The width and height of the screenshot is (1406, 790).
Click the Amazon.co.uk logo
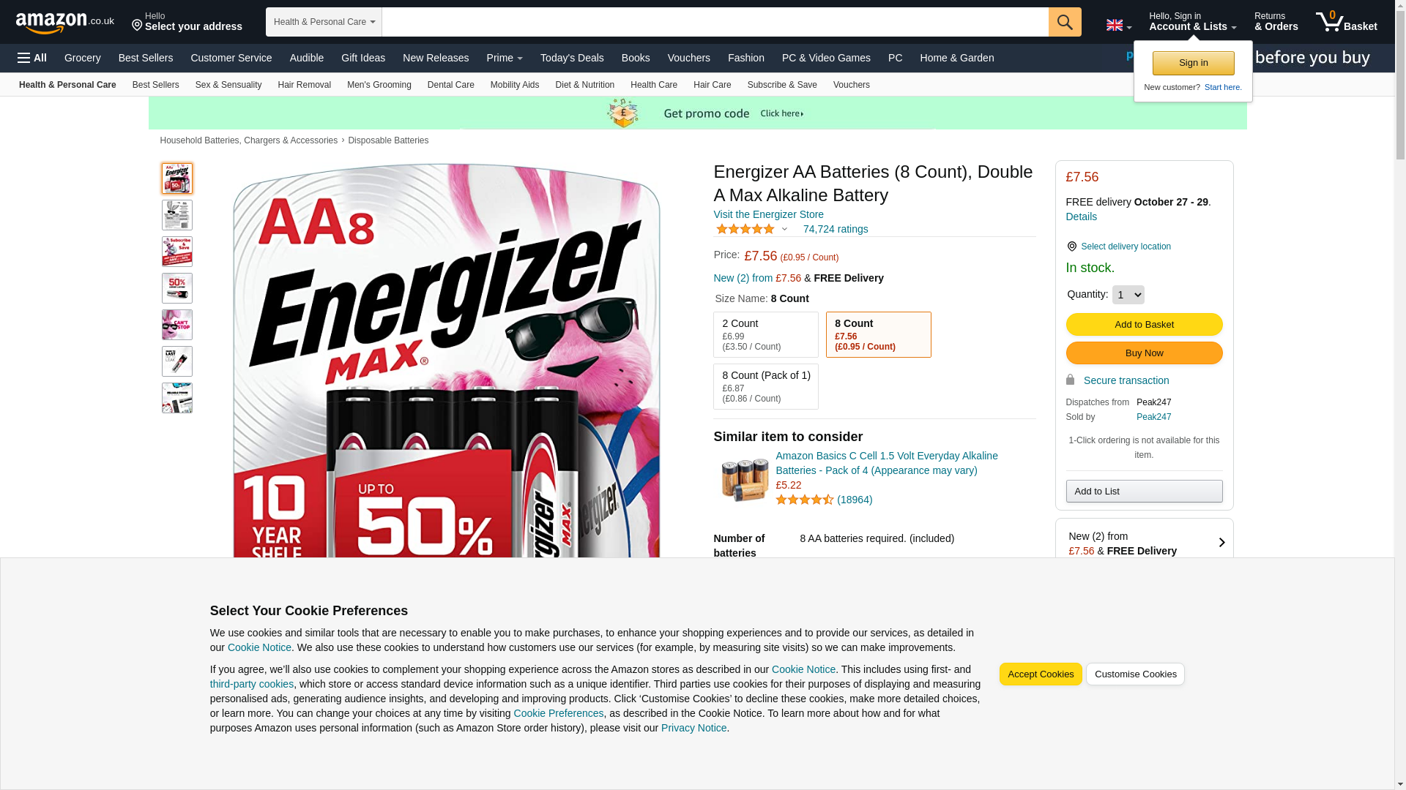(x=64, y=23)
